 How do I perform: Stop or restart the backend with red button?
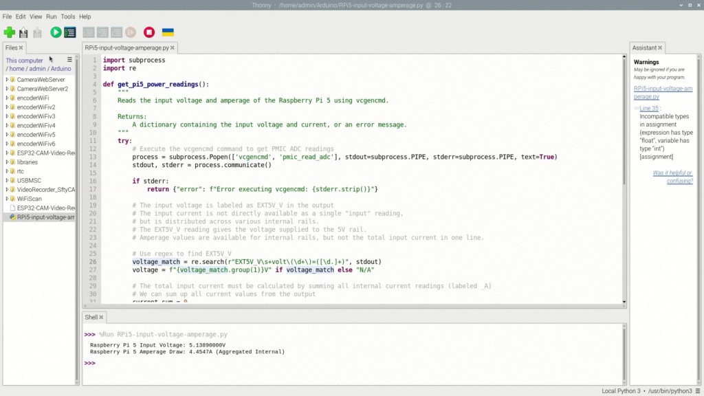tap(149, 32)
